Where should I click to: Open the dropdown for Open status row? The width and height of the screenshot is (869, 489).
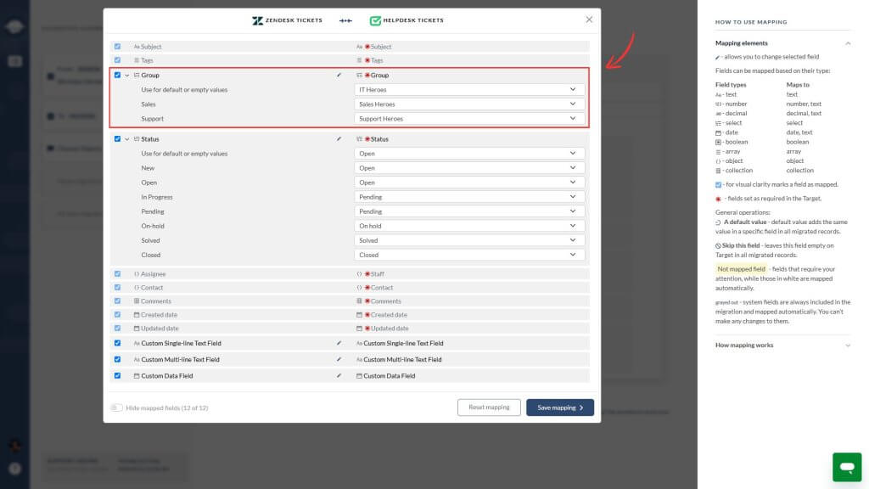pos(468,183)
